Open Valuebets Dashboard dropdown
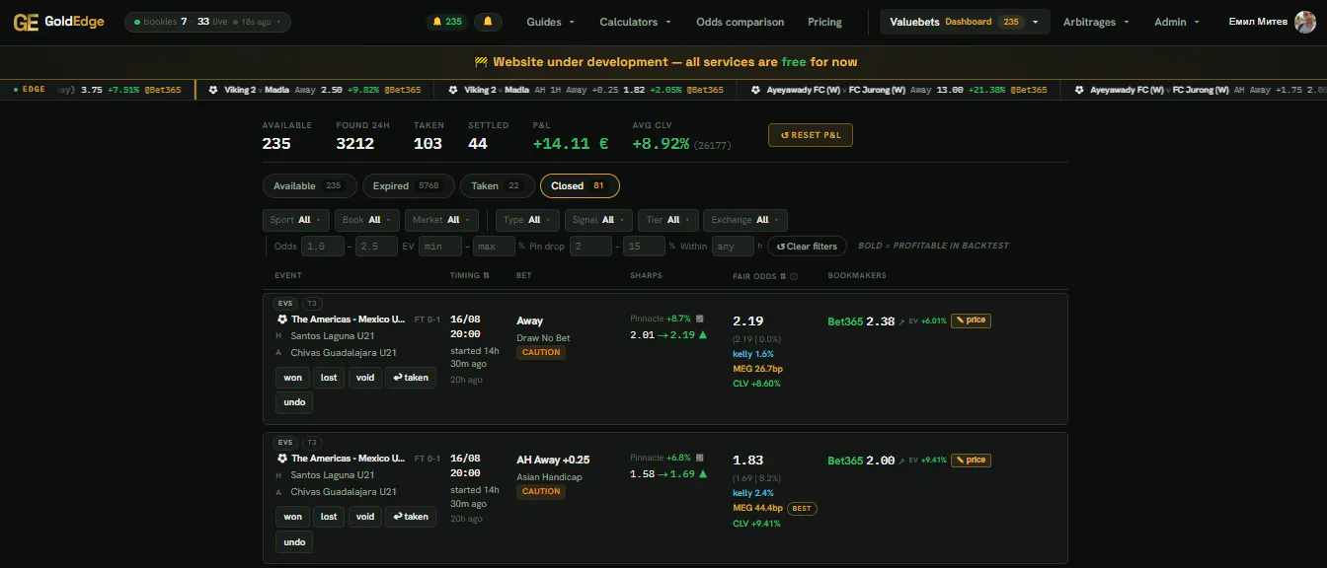This screenshot has width=1327, height=568. coord(966,22)
